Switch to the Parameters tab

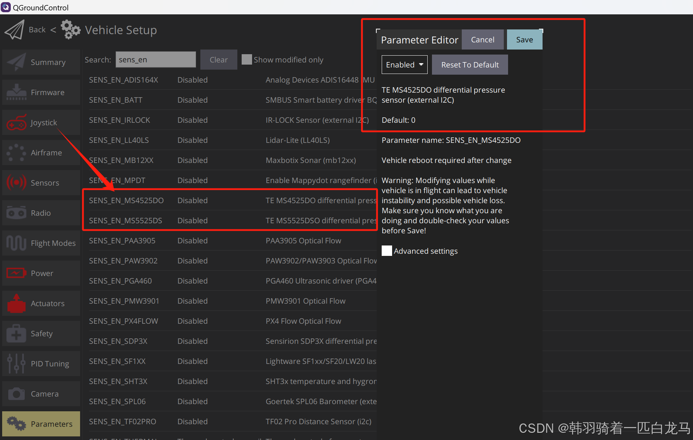tap(41, 424)
